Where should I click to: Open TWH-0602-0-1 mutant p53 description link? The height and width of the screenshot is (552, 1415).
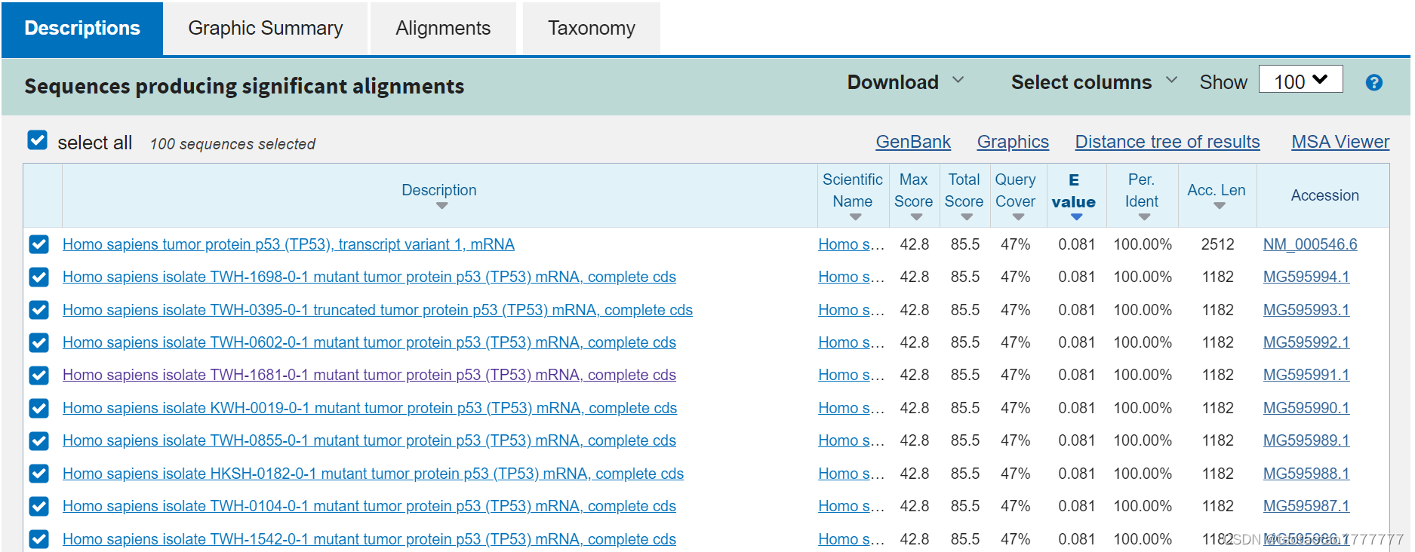pos(369,342)
